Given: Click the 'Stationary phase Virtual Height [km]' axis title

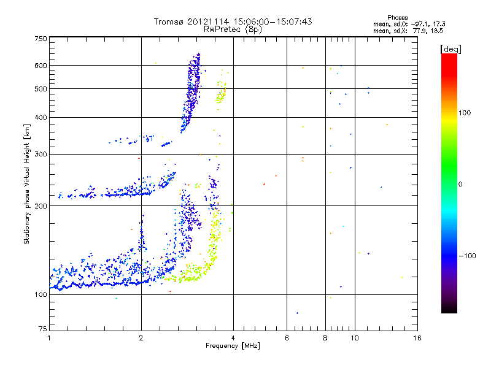Looking at the screenshot, I should [x=27, y=184].
